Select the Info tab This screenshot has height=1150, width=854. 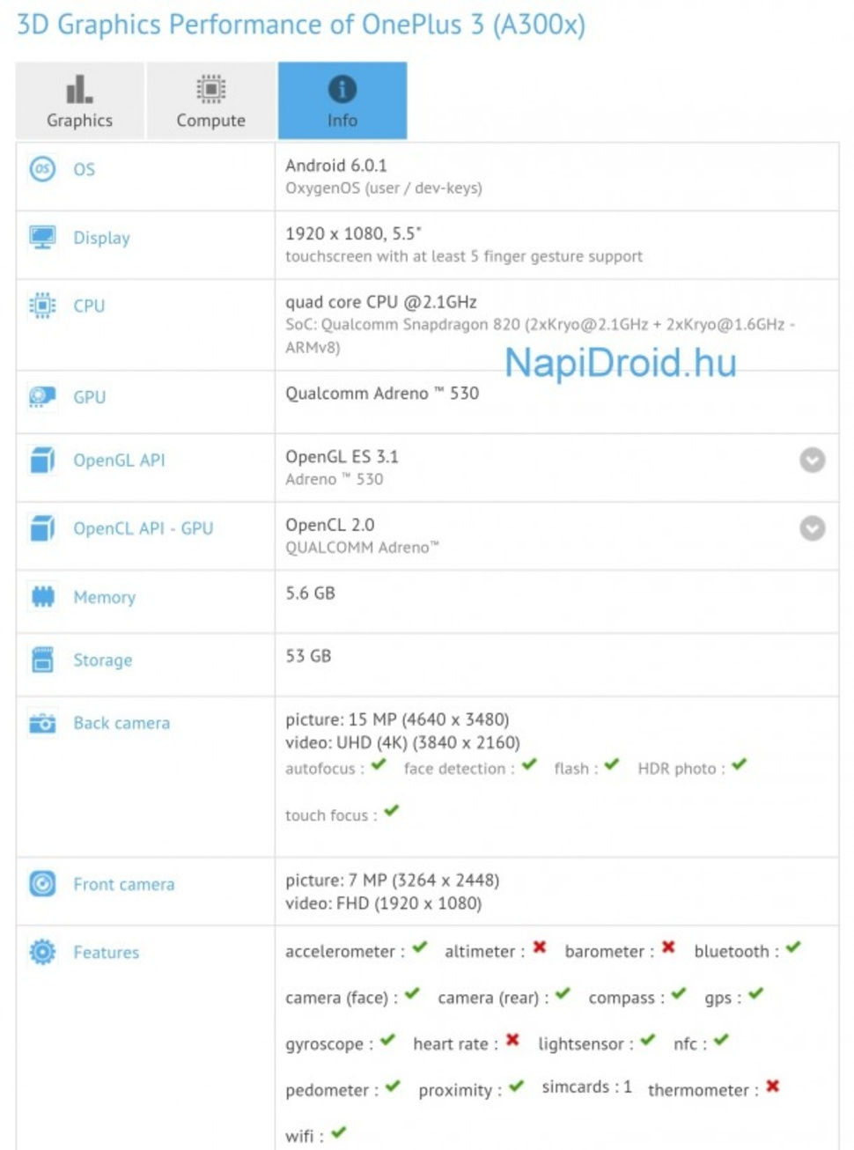click(342, 101)
